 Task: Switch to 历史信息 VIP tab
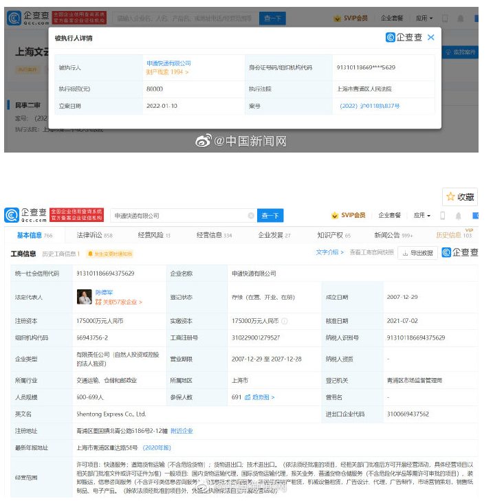coord(454,234)
